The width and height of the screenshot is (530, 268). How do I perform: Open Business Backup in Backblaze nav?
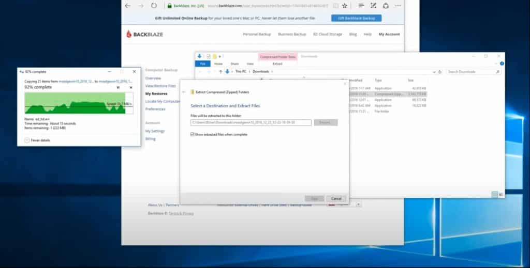[x=292, y=34]
